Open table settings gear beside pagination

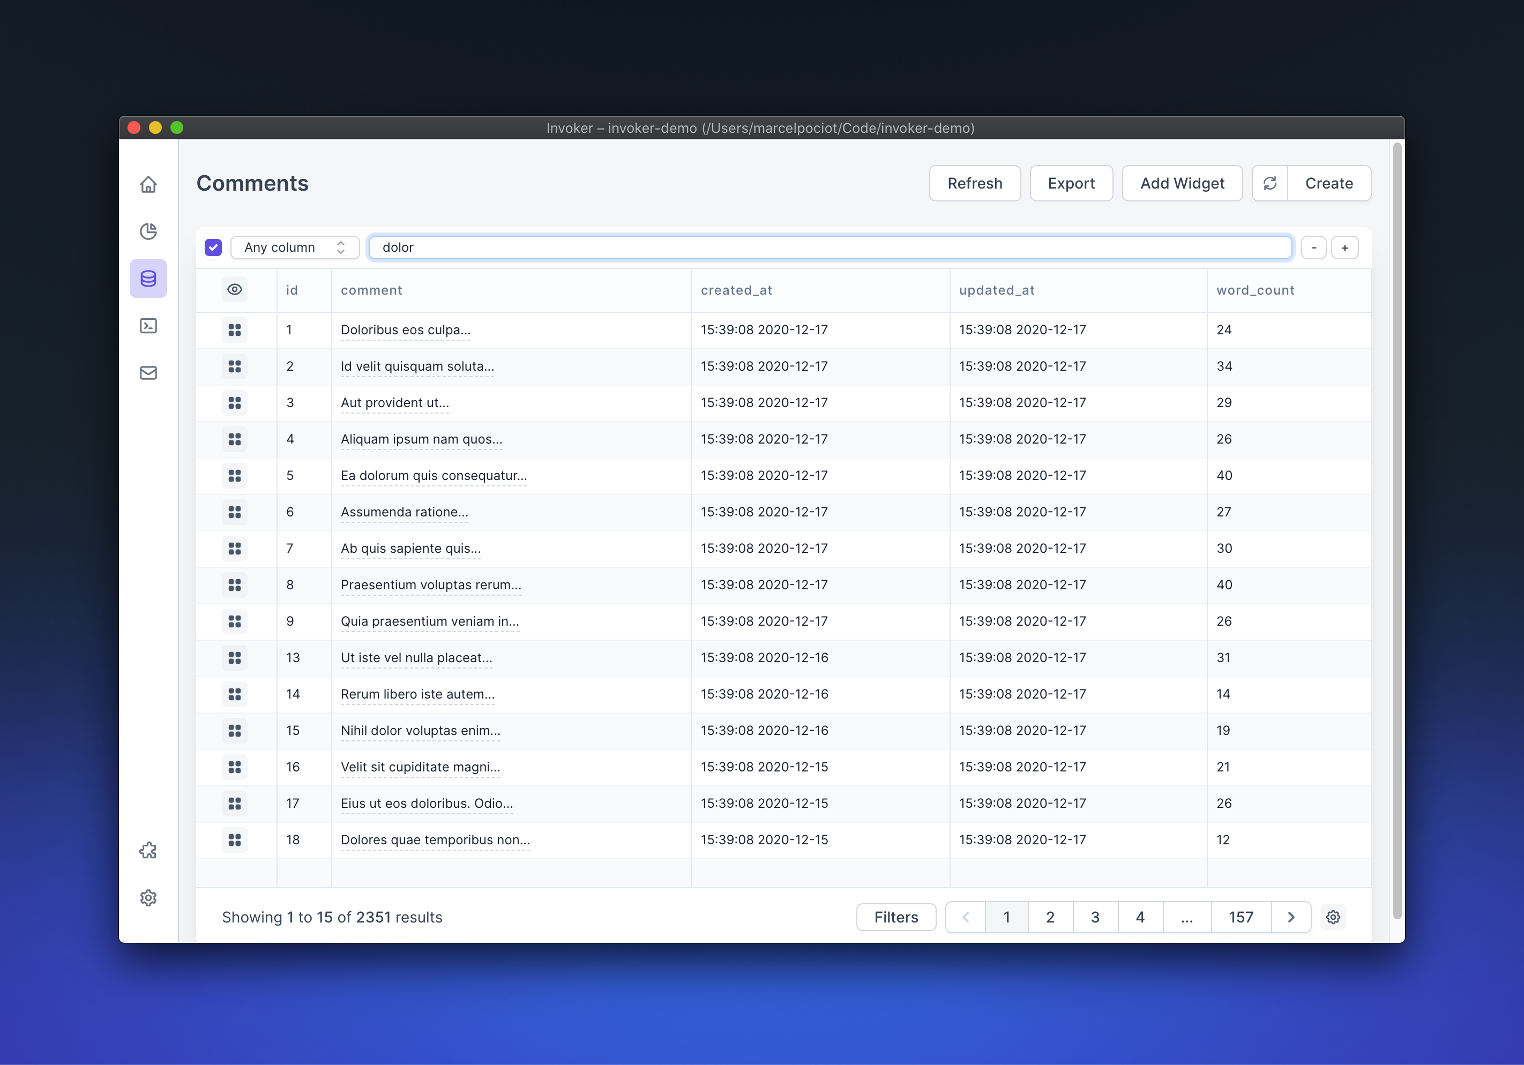pyautogui.click(x=1333, y=917)
